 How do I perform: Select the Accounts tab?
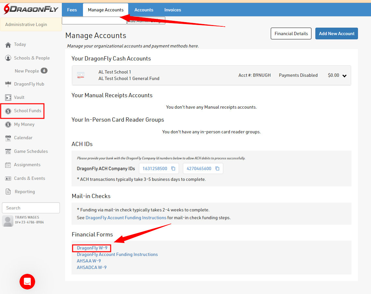(x=144, y=10)
